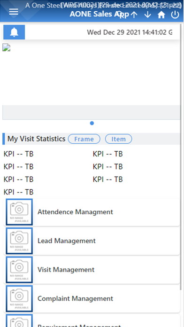Viewport: 184px width, 327px height.
Task: Click the Attendence Managment no-image thumbnail
Action: (x=19, y=212)
